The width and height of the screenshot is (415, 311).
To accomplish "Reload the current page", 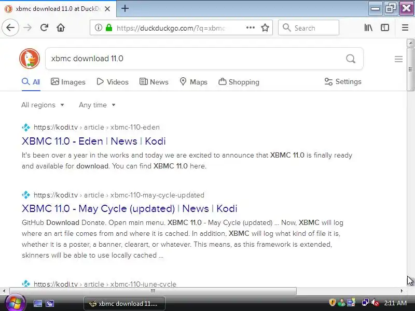I will pyautogui.click(x=44, y=27).
